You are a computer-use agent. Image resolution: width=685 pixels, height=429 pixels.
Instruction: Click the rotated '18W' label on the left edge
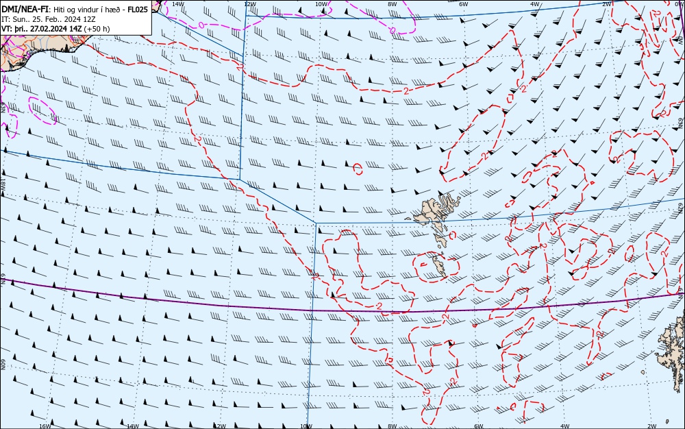point(3,184)
